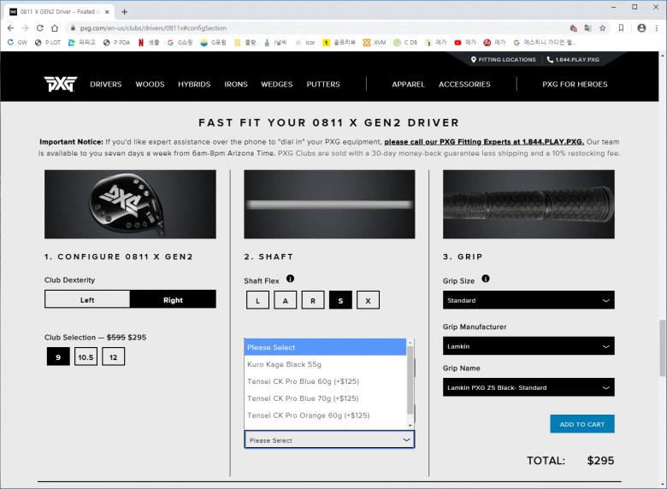The width and height of the screenshot is (667, 489).
Task: Click the browser back arrow
Action: pyautogui.click(x=10, y=28)
